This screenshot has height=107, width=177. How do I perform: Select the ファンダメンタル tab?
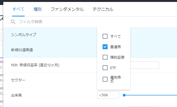pyautogui.click(x=67, y=9)
